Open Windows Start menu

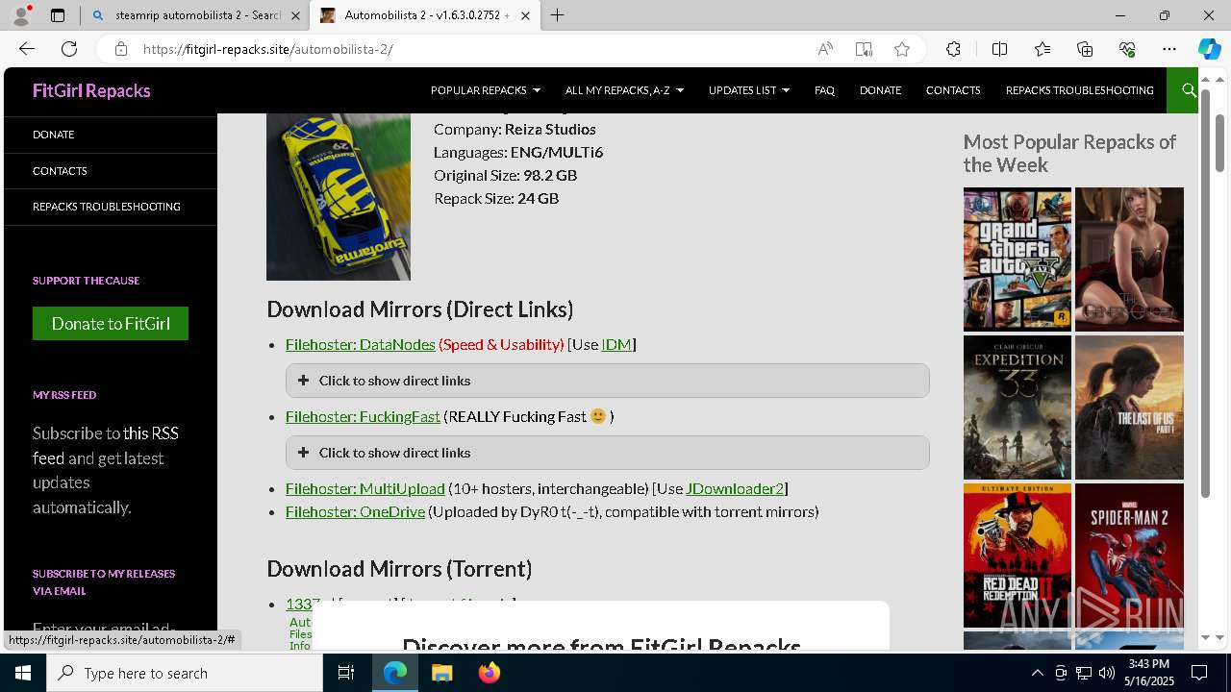[x=23, y=673]
